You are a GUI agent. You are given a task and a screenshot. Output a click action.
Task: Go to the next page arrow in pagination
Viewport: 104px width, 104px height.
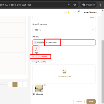click(25, 84)
